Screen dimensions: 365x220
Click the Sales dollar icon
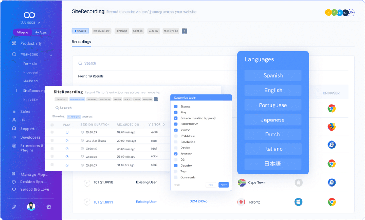pos(14,112)
